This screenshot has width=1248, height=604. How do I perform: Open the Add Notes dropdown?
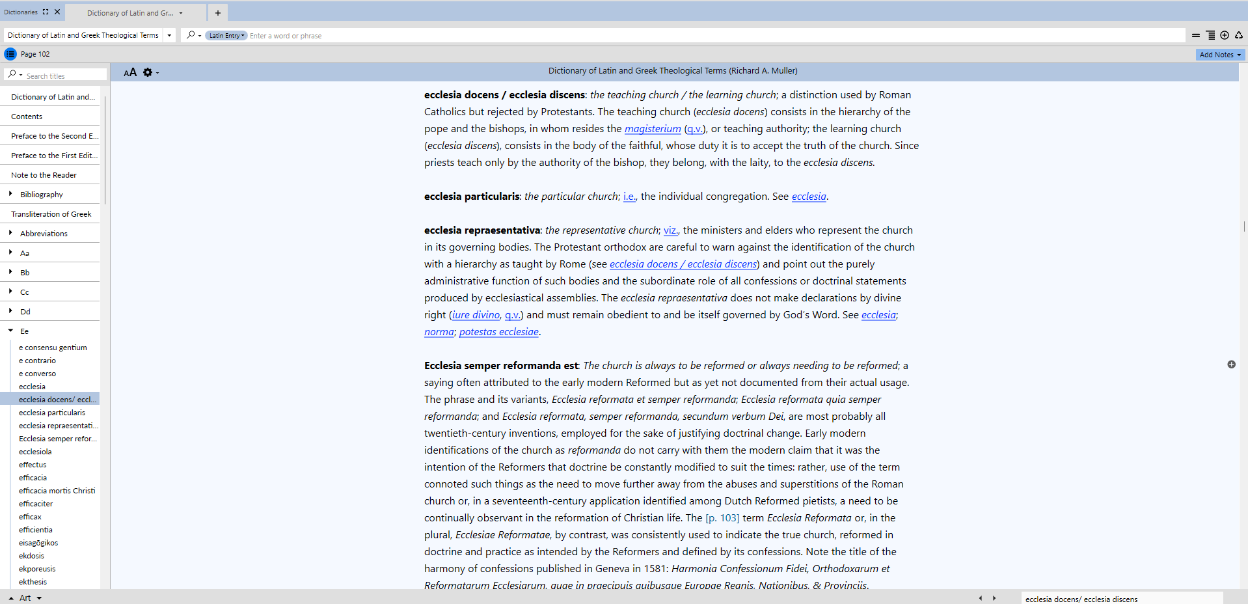1220,55
